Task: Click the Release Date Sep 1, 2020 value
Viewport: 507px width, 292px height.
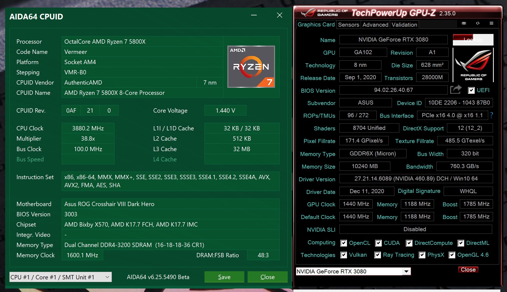Action: pyautogui.click(x=360, y=77)
